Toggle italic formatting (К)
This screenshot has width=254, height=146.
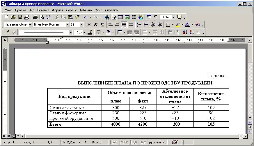click(x=95, y=25)
